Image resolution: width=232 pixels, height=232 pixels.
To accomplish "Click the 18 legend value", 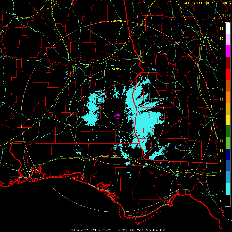I will pos(221,151).
